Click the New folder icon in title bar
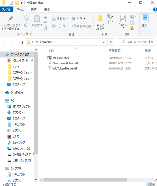This screenshot has height=186, width=157. 17,2
